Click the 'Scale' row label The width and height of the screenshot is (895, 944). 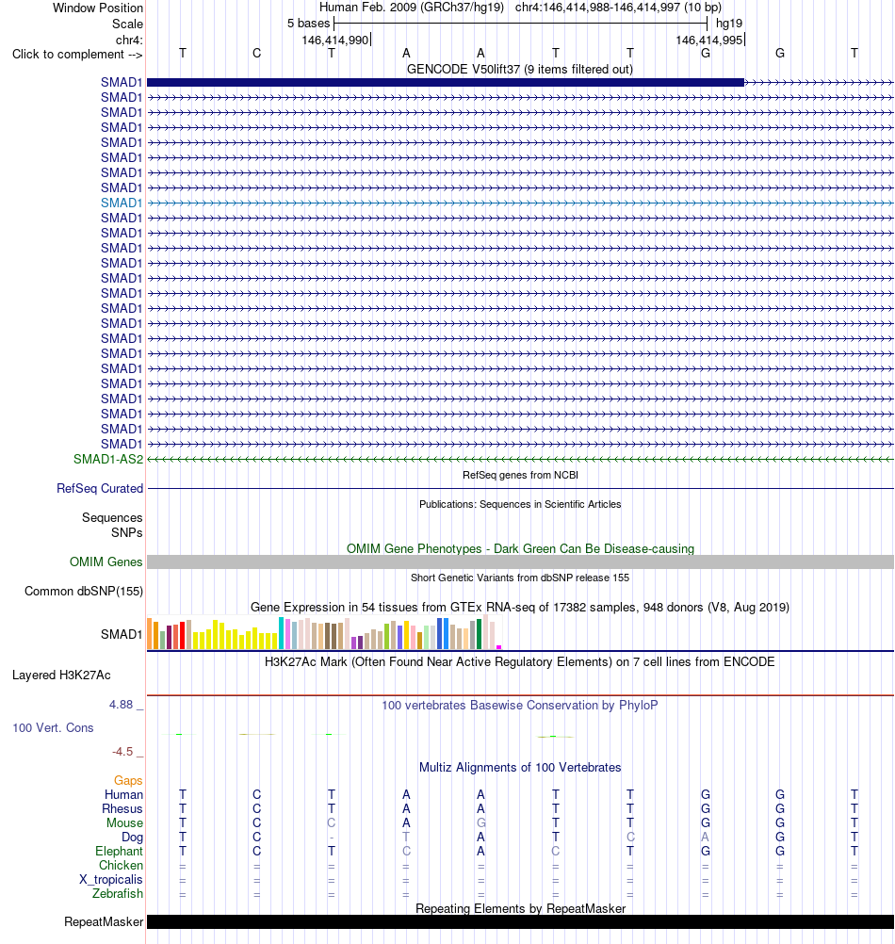[x=127, y=24]
